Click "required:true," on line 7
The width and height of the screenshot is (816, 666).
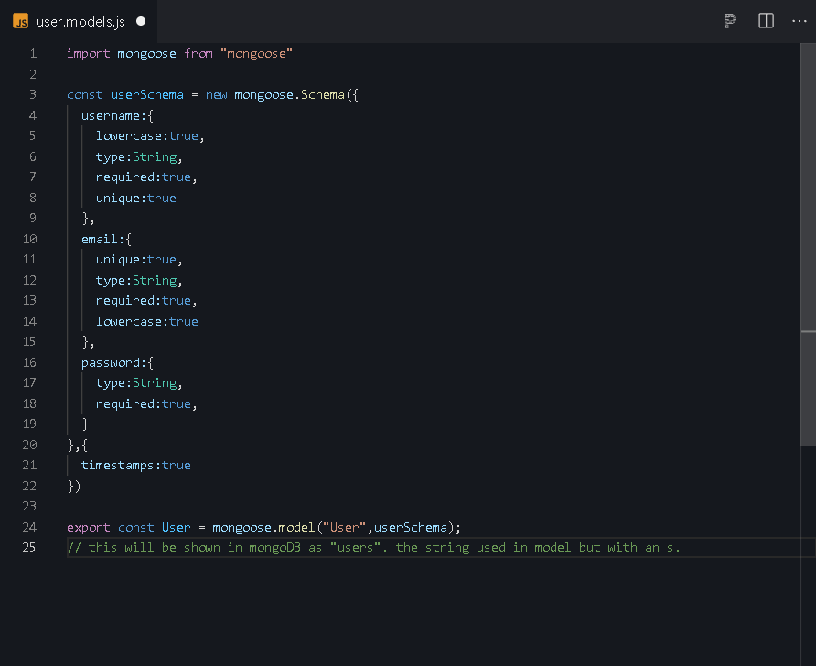pyautogui.click(x=146, y=177)
